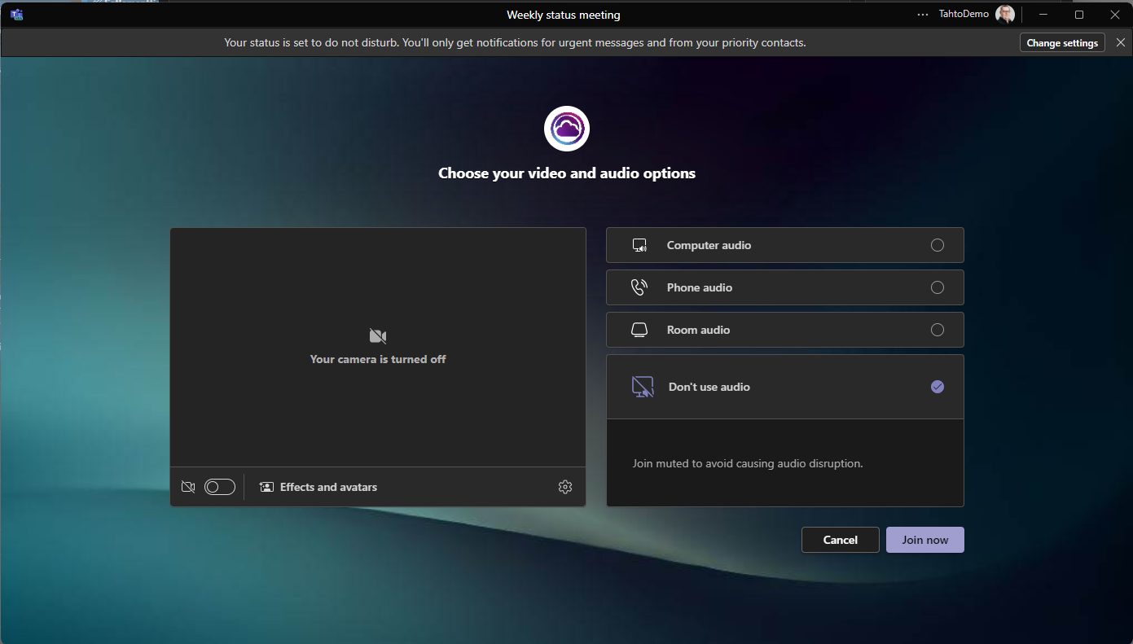
Task: Click the Phone audio handset icon
Action: click(x=639, y=287)
